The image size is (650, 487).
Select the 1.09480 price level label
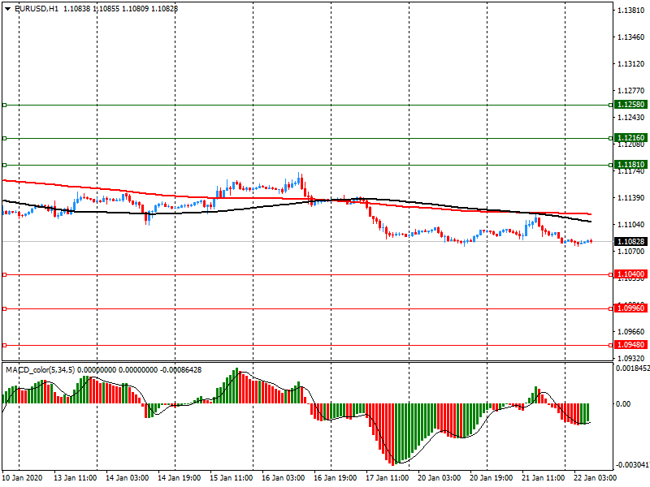(630, 345)
